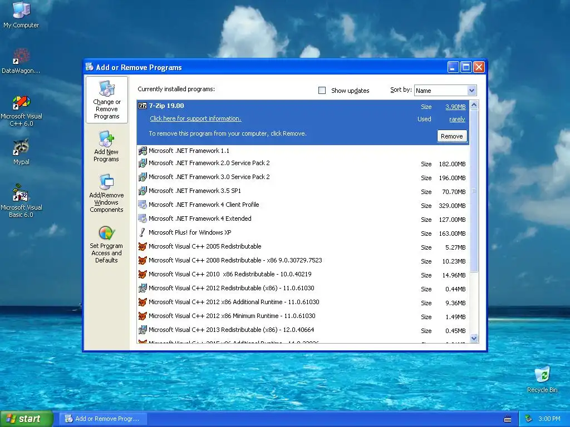The image size is (570, 427).
Task: Select Visual C++ 2013 Redistributable (x86) 12.0.40664 text
Action: click(231, 330)
